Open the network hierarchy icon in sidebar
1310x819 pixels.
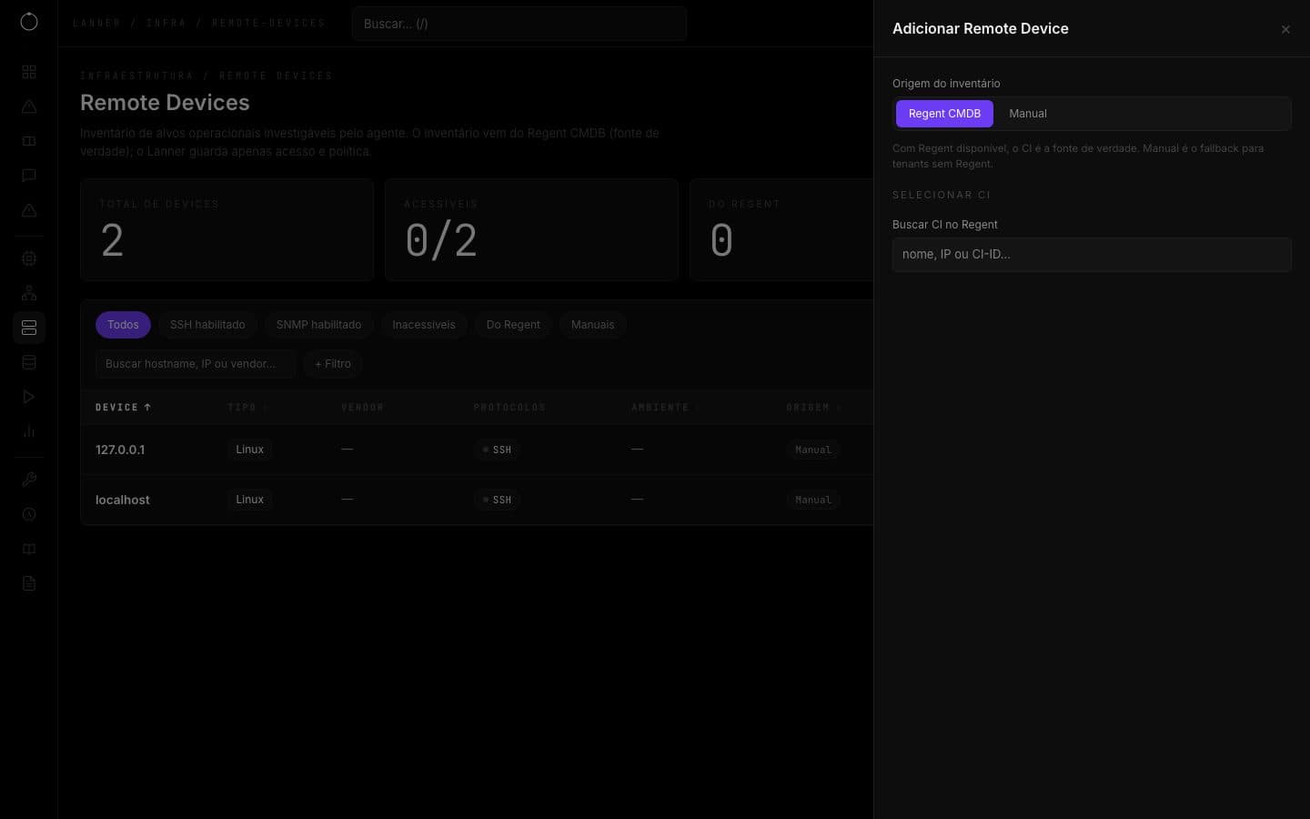(29, 293)
